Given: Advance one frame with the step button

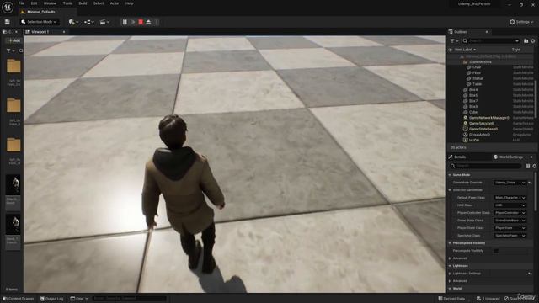Looking at the screenshot, I should [x=133, y=22].
